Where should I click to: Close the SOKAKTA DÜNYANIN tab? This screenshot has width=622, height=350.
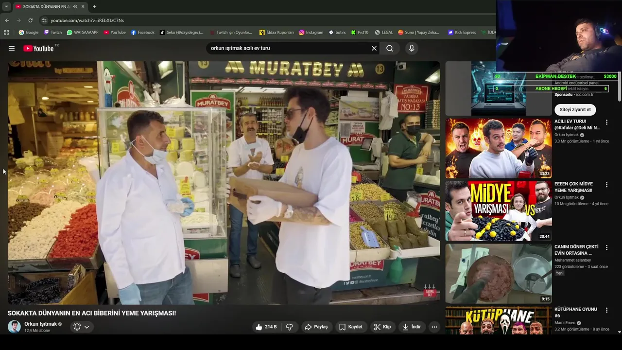point(83,7)
